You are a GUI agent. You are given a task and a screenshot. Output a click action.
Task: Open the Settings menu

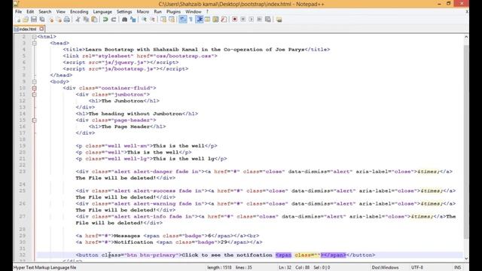124,12
